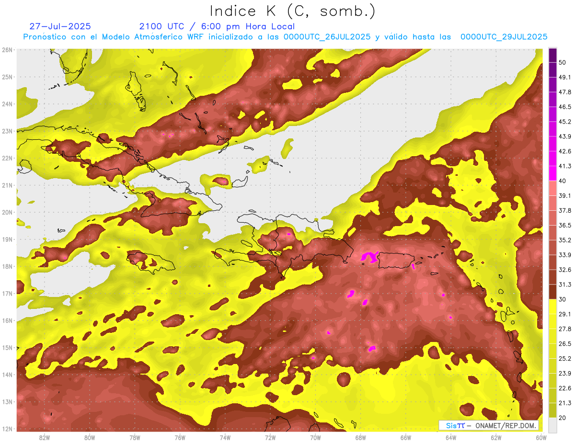Click the longitude label "76W"
This screenshot has width=575, height=444.
[180, 438]
